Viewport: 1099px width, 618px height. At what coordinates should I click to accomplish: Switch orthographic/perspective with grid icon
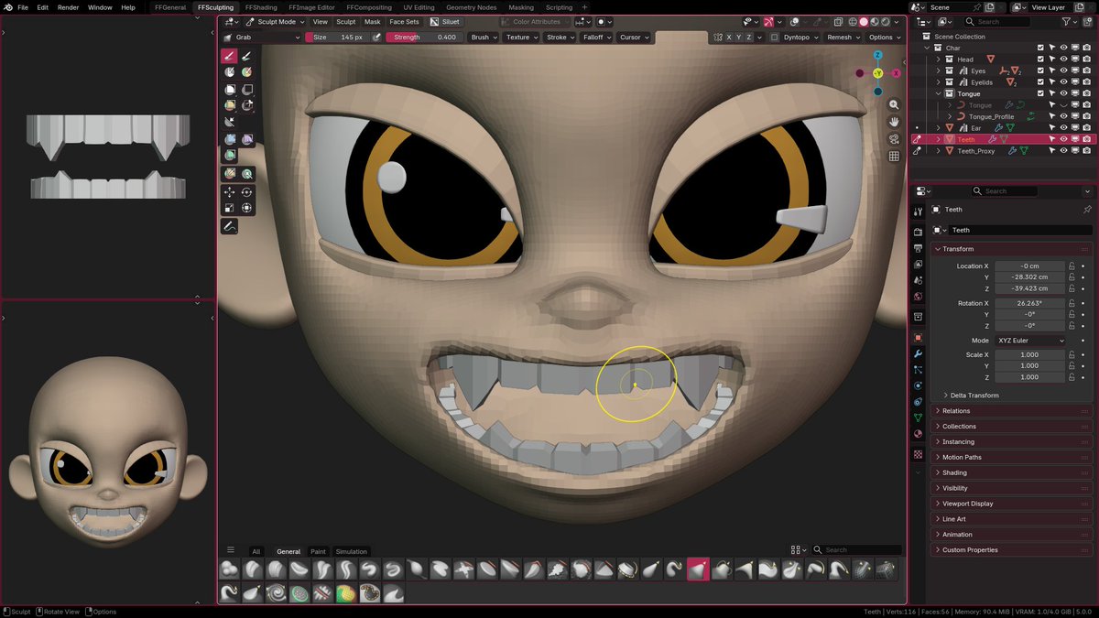[893, 157]
